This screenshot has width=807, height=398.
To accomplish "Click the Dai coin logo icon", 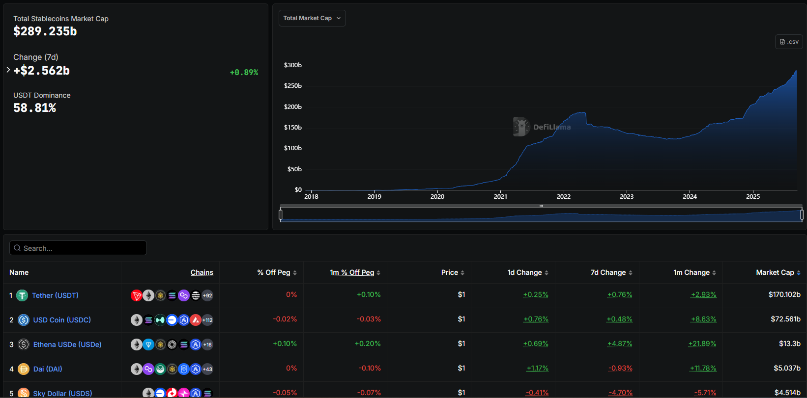I will click(x=24, y=369).
